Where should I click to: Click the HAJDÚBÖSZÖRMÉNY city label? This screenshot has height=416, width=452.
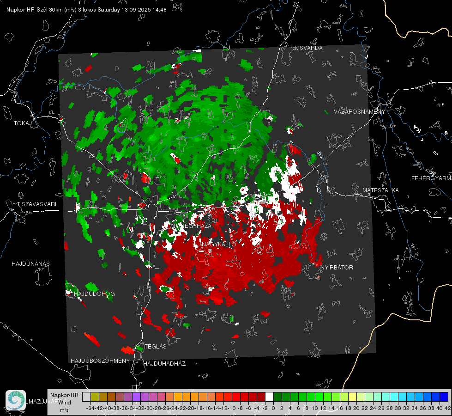100,361
